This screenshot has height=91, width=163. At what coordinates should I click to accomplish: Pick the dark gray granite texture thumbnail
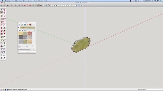pyautogui.click(x=21, y=37)
